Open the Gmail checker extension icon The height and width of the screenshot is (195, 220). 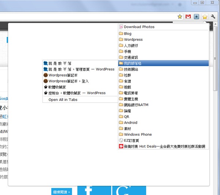coord(188,17)
